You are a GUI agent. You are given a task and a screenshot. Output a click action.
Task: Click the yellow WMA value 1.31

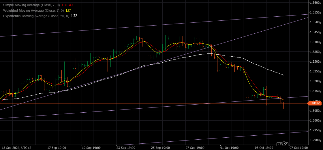click(68, 10)
